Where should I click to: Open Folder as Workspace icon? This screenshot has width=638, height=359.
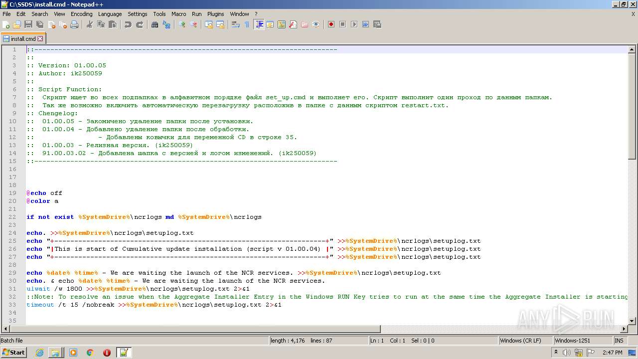(305, 24)
